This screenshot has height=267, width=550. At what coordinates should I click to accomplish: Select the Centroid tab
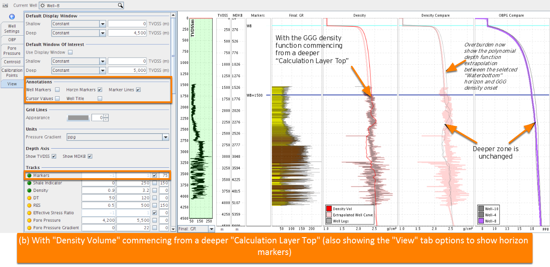pyautogui.click(x=12, y=62)
